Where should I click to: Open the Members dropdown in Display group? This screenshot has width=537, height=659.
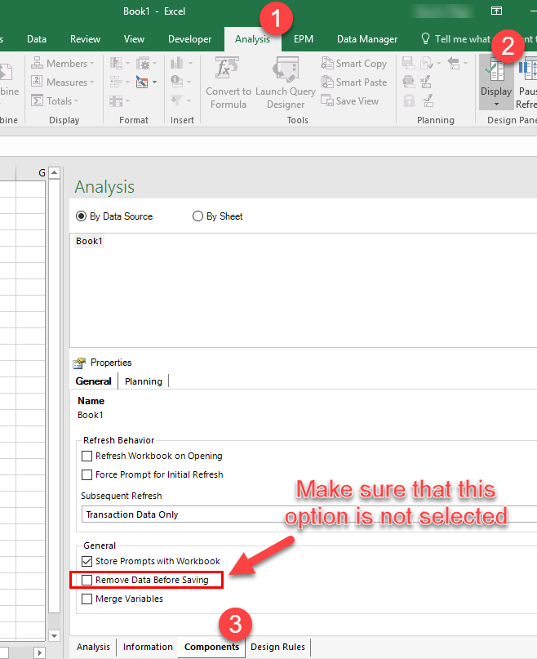pos(62,64)
